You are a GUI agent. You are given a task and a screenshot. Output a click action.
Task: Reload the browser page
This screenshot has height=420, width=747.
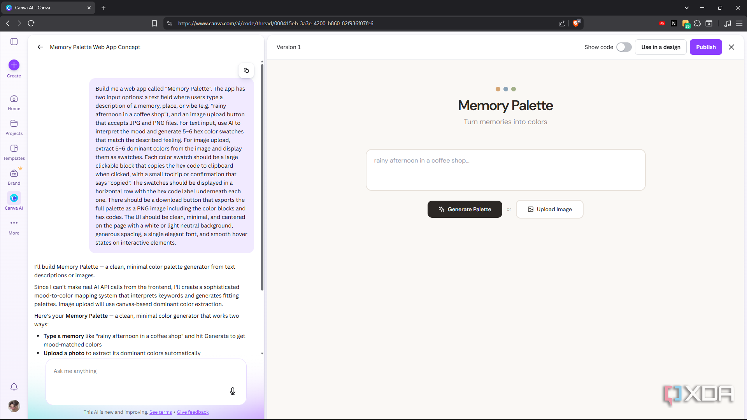coord(31,23)
